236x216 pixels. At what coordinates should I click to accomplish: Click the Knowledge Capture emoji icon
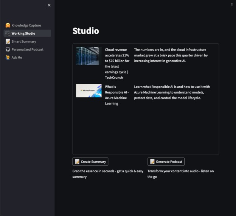tap(8, 25)
